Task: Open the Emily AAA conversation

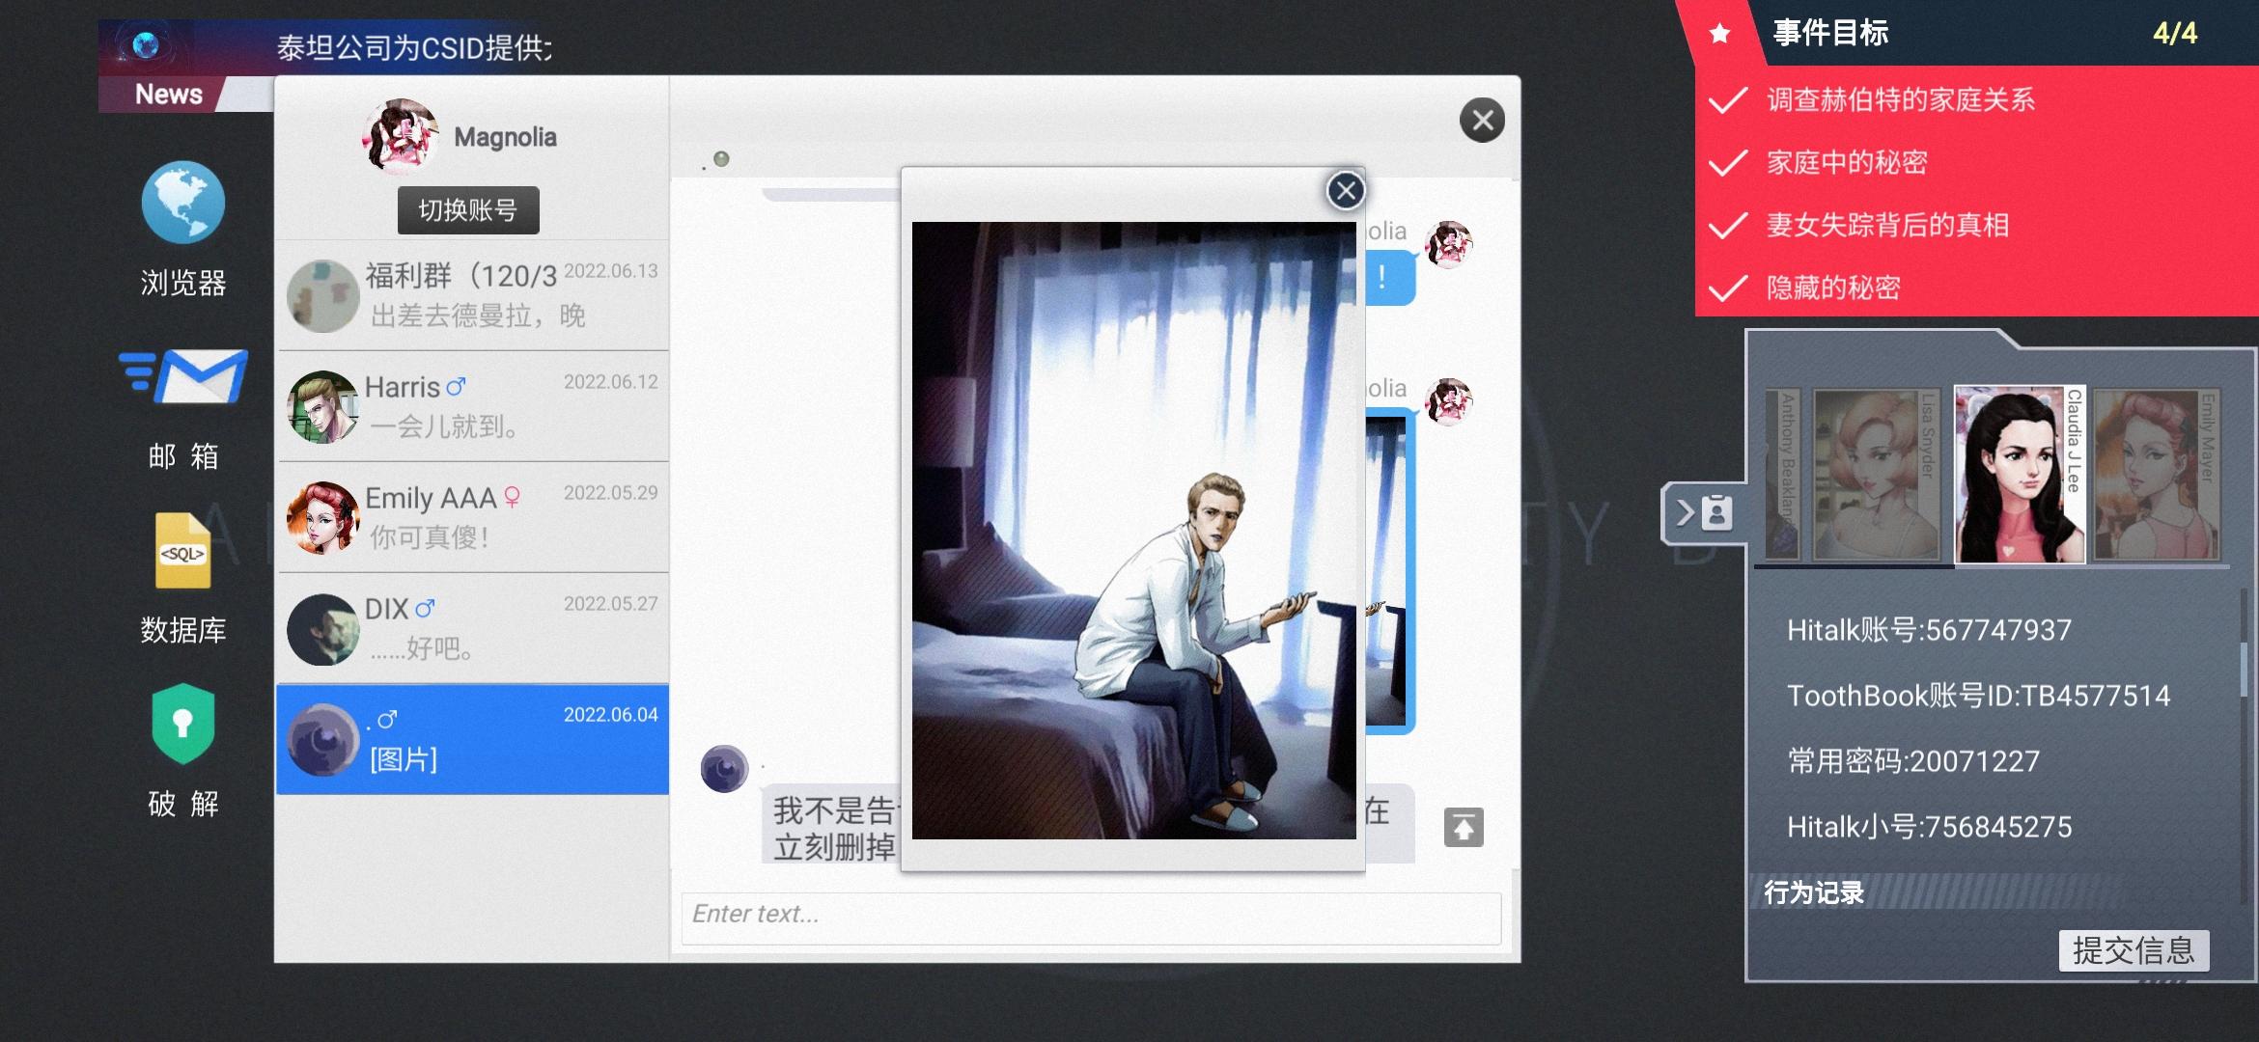Action: point(473,517)
